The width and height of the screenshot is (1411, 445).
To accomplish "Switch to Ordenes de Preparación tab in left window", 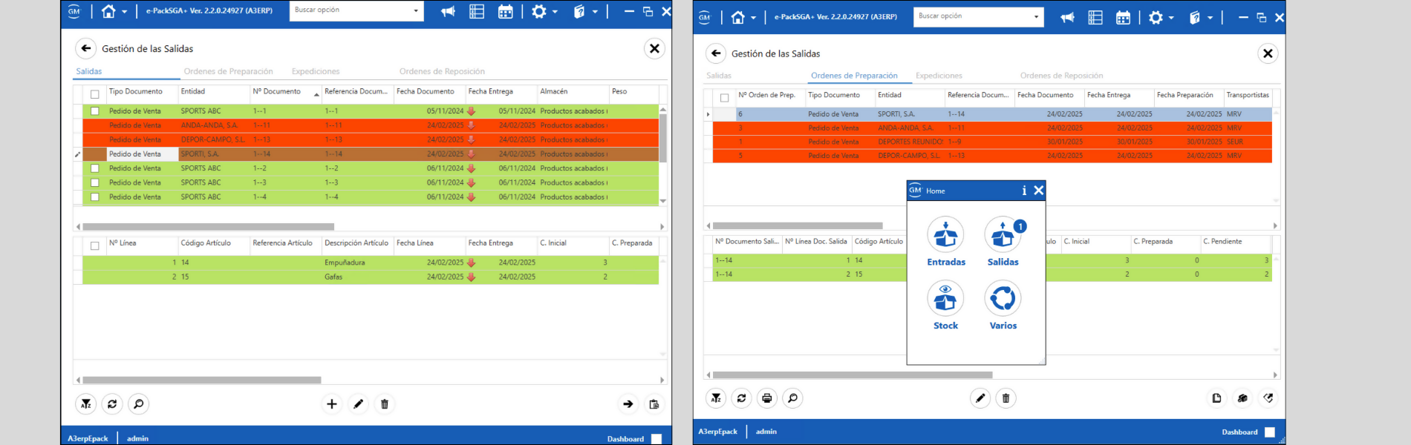I will tap(228, 71).
